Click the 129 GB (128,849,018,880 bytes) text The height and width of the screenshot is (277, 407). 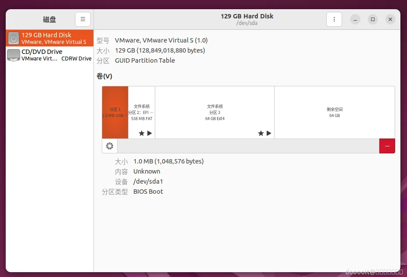pos(160,50)
